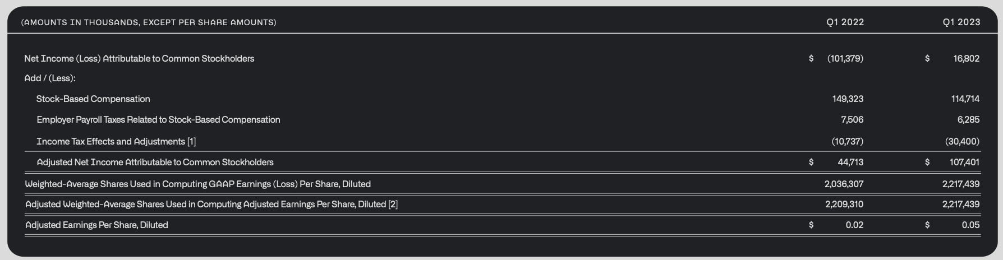Click the Q1 2023 net income value 16,802
The width and height of the screenshot is (1003, 260).
[x=966, y=59]
